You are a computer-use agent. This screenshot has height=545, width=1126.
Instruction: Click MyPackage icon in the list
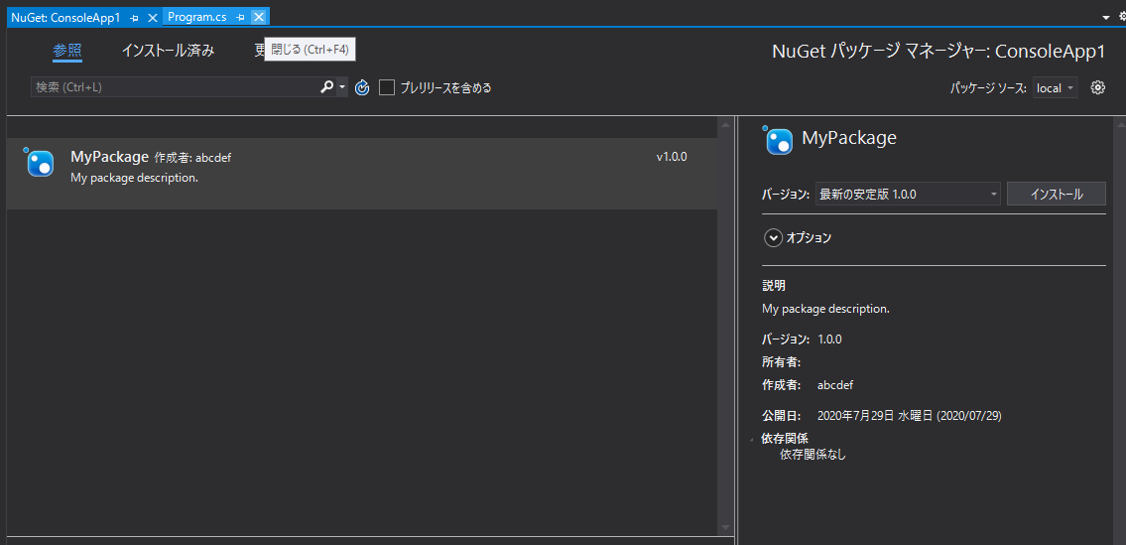(x=40, y=163)
